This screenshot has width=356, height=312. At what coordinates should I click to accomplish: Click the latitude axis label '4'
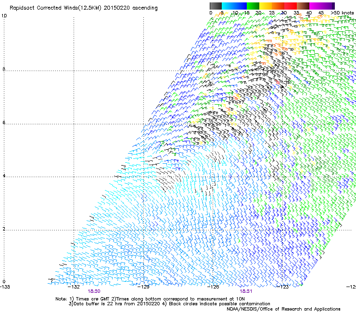(4, 175)
